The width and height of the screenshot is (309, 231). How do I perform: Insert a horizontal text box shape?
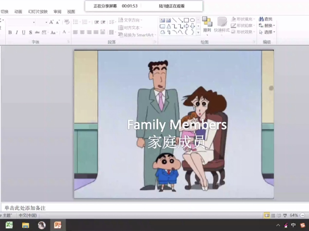tap(162, 20)
